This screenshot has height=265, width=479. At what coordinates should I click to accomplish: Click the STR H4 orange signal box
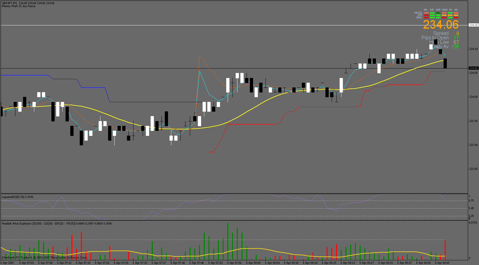(456, 15)
